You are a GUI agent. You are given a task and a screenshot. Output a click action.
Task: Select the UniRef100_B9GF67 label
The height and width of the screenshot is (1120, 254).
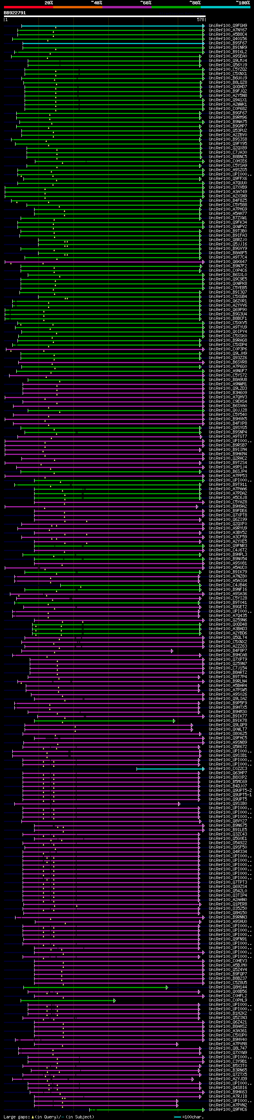click(x=227, y=113)
